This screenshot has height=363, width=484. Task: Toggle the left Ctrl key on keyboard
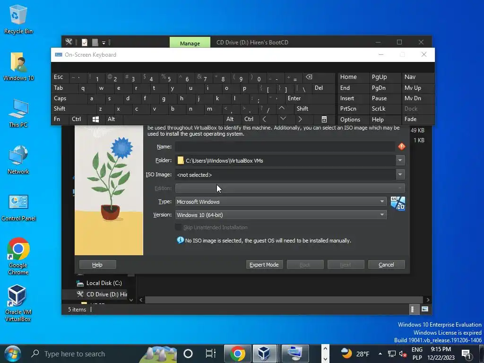[78, 119]
